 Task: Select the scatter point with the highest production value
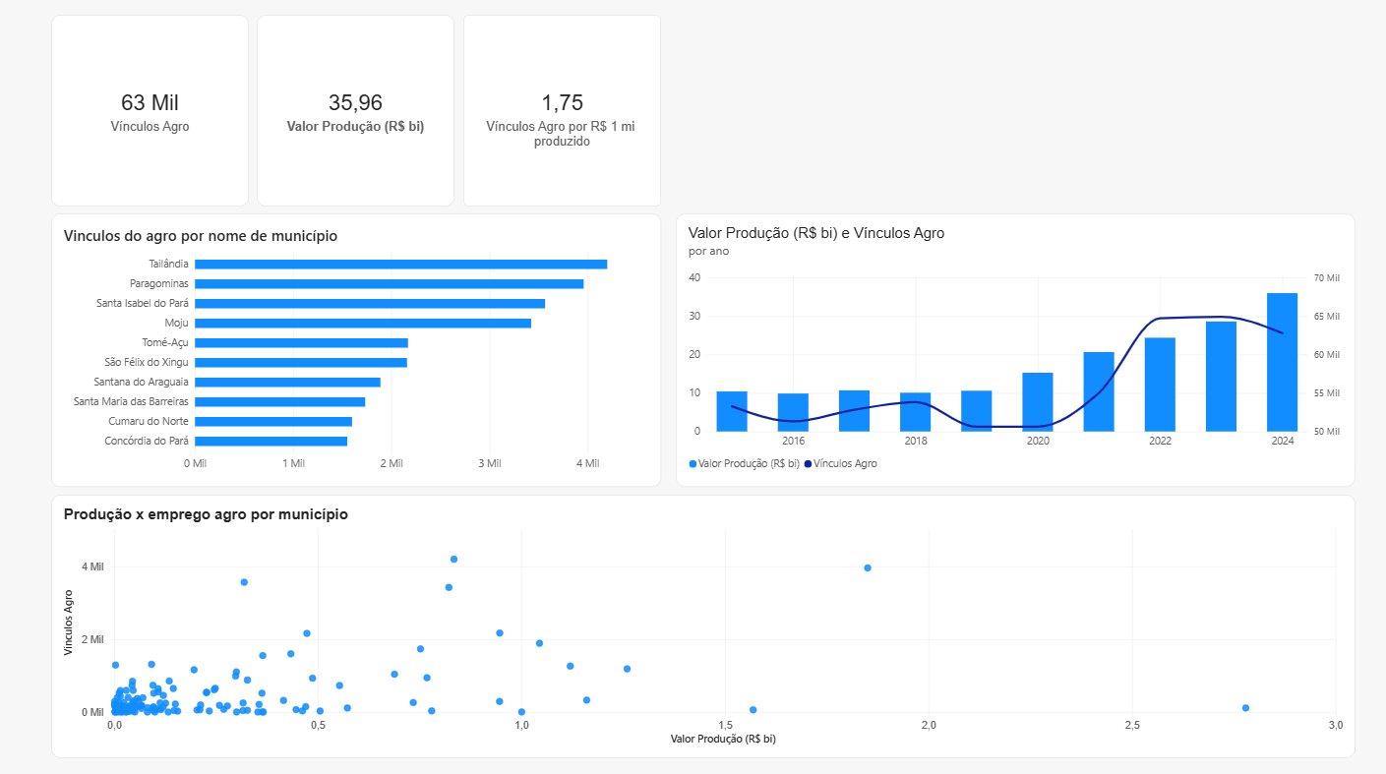point(1245,708)
